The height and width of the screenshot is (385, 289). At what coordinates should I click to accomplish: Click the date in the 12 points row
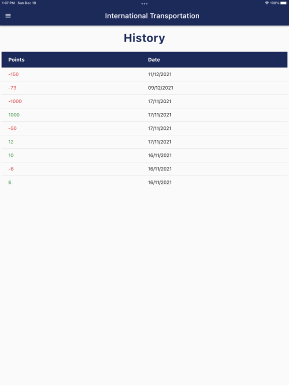pyautogui.click(x=160, y=142)
